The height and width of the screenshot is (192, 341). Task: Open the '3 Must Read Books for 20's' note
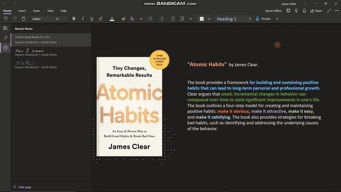coord(51,39)
